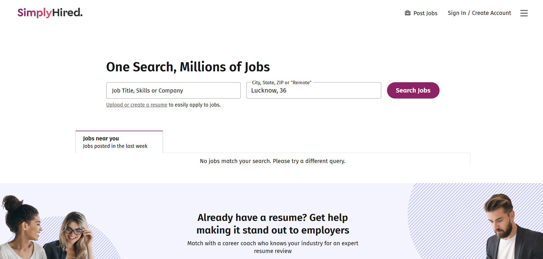Click the location field containing Lucknow, 36
Image resolution: width=543 pixels, height=259 pixels.
tap(313, 91)
